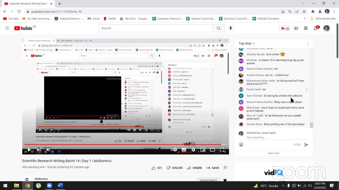Toggle theater mode
The height and width of the screenshot is (190, 339).
[212, 150]
